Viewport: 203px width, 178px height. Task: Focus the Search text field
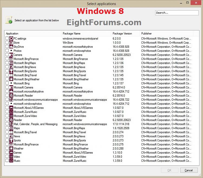pos(177,13)
